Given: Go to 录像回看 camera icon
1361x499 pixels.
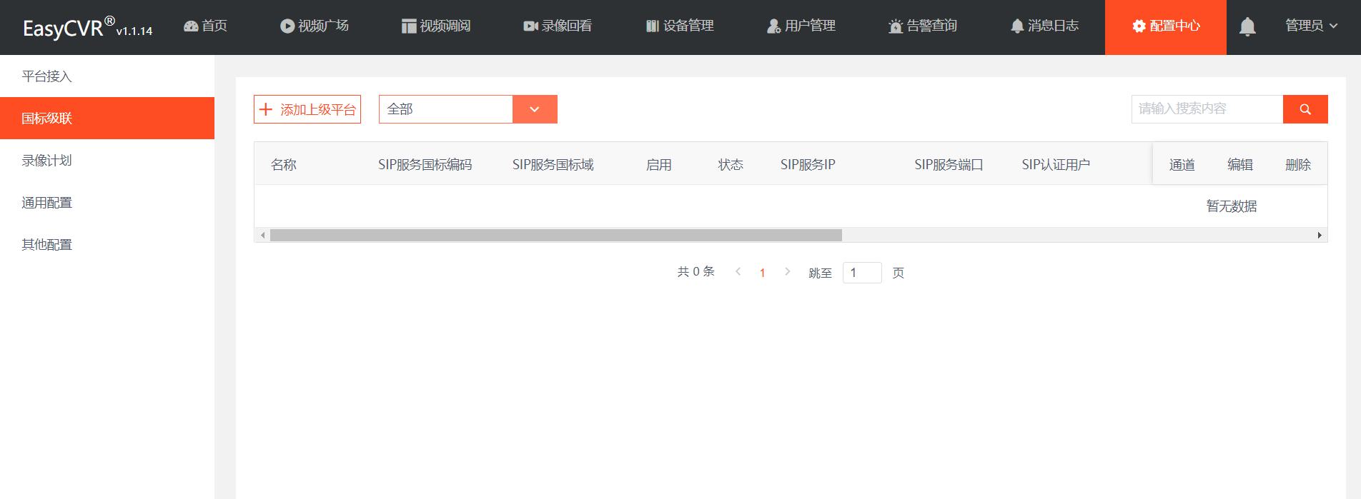Looking at the screenshot, I should [x=530, y=26].
